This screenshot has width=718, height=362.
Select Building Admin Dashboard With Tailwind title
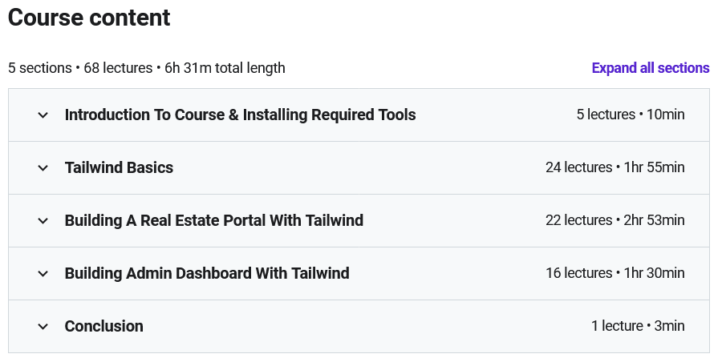coord(207,273)
